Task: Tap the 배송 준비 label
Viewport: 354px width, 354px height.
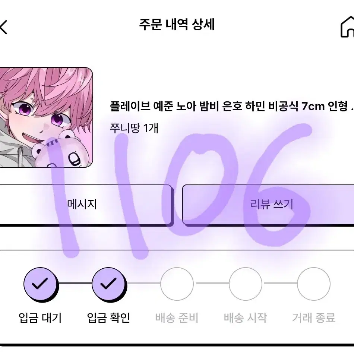Action: [x=177, y=317]
